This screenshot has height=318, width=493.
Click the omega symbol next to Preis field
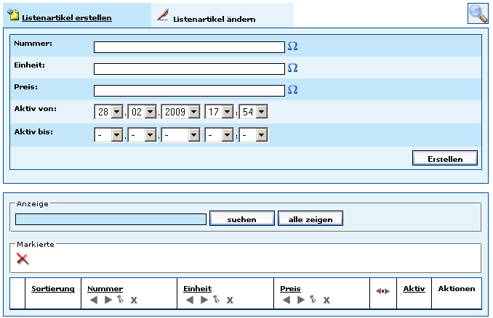click(x=293, y=90)
